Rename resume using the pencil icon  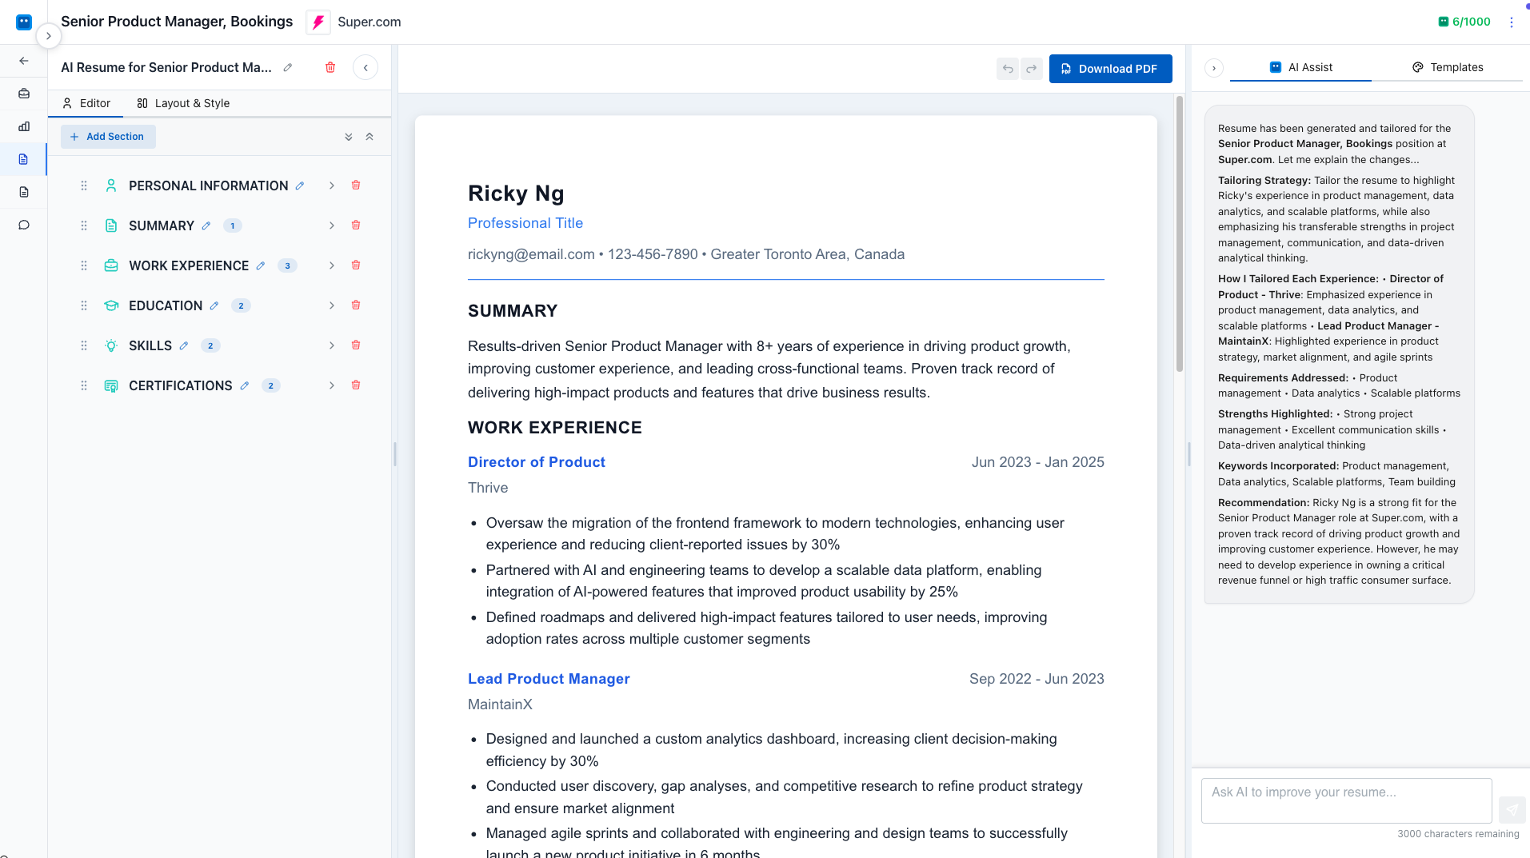pyautogui.click(x=287, y=67)
